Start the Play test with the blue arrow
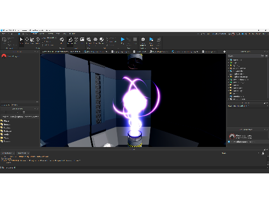This screenshot has height=202, width=269. (123, 40)
